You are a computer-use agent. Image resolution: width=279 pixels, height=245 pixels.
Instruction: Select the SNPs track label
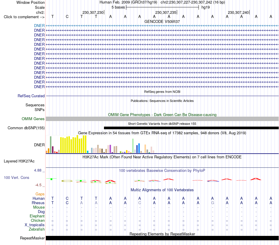tap(40, 110)
